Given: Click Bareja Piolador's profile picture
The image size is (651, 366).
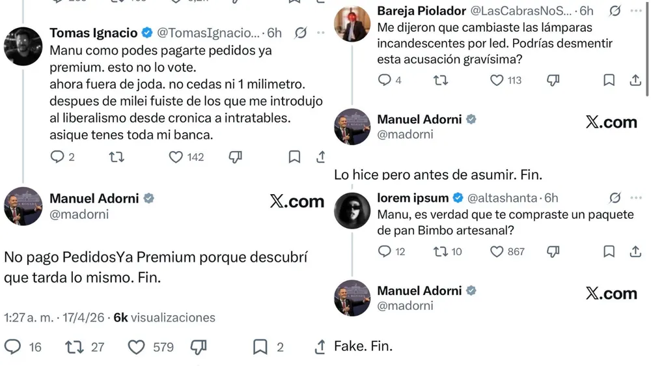Looking at the screenshot, I should (x=352, y=24).
